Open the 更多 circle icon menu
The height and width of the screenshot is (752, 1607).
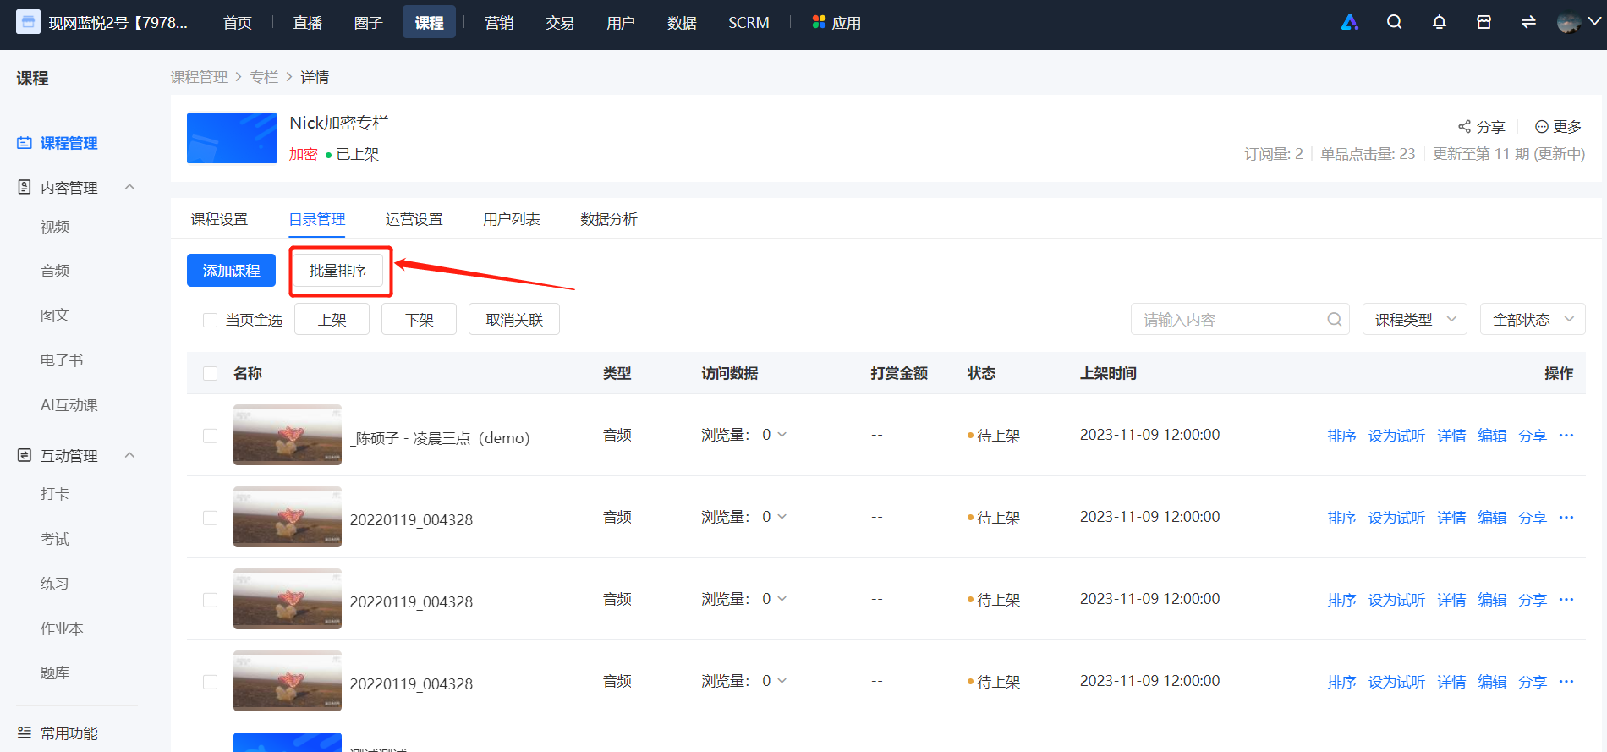tap(1542, 127)
